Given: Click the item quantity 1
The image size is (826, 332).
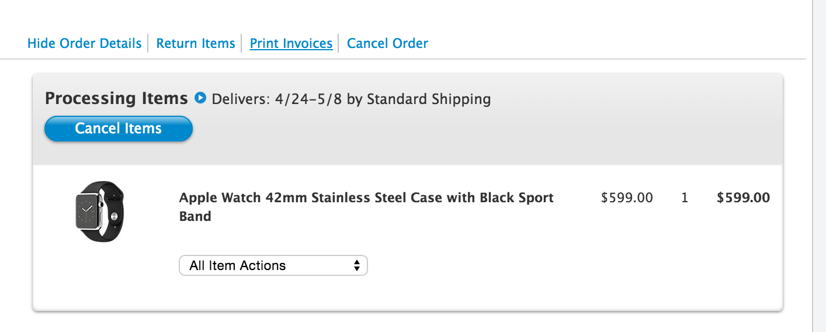Looking at the screenshot, I should (685, 198).
